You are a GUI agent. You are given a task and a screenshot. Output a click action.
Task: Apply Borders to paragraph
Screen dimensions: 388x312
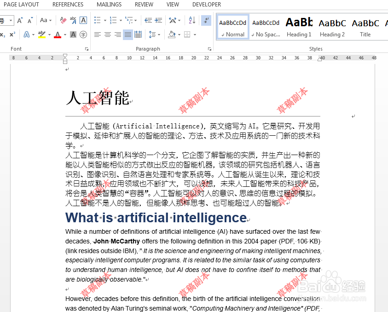click(187, 35)
